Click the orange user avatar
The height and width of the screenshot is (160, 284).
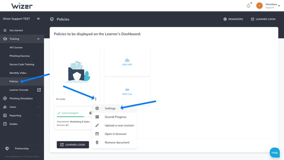pos(259,6)
